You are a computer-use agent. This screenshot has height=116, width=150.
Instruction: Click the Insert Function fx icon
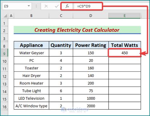(x=67, y=6)
